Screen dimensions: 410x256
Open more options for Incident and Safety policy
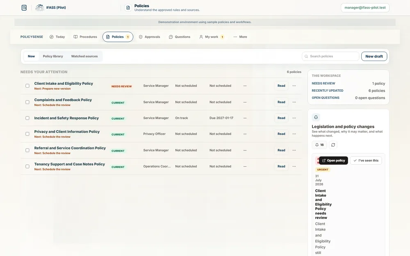pyautogui.click(x=294, y=118)
